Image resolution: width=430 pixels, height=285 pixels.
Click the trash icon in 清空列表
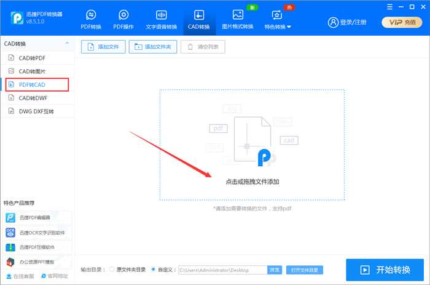190,47
